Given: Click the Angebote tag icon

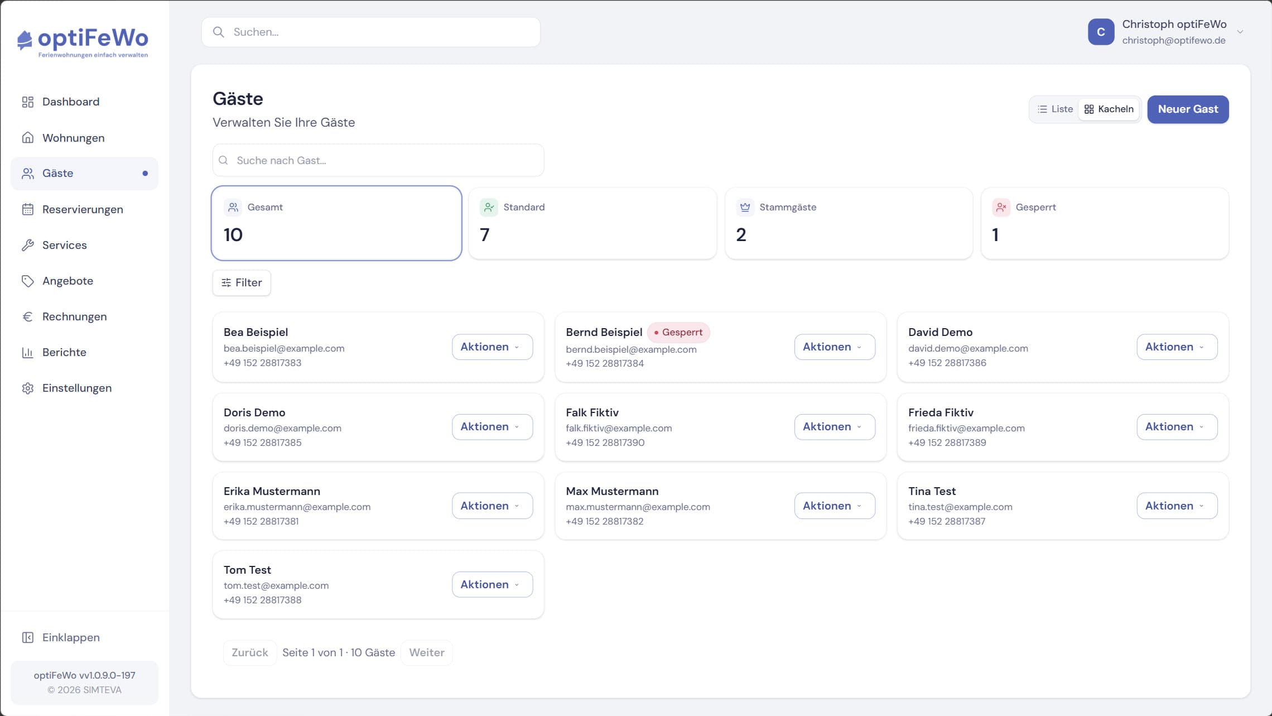Looking at the screenshot, I should [x=28, y=281].
